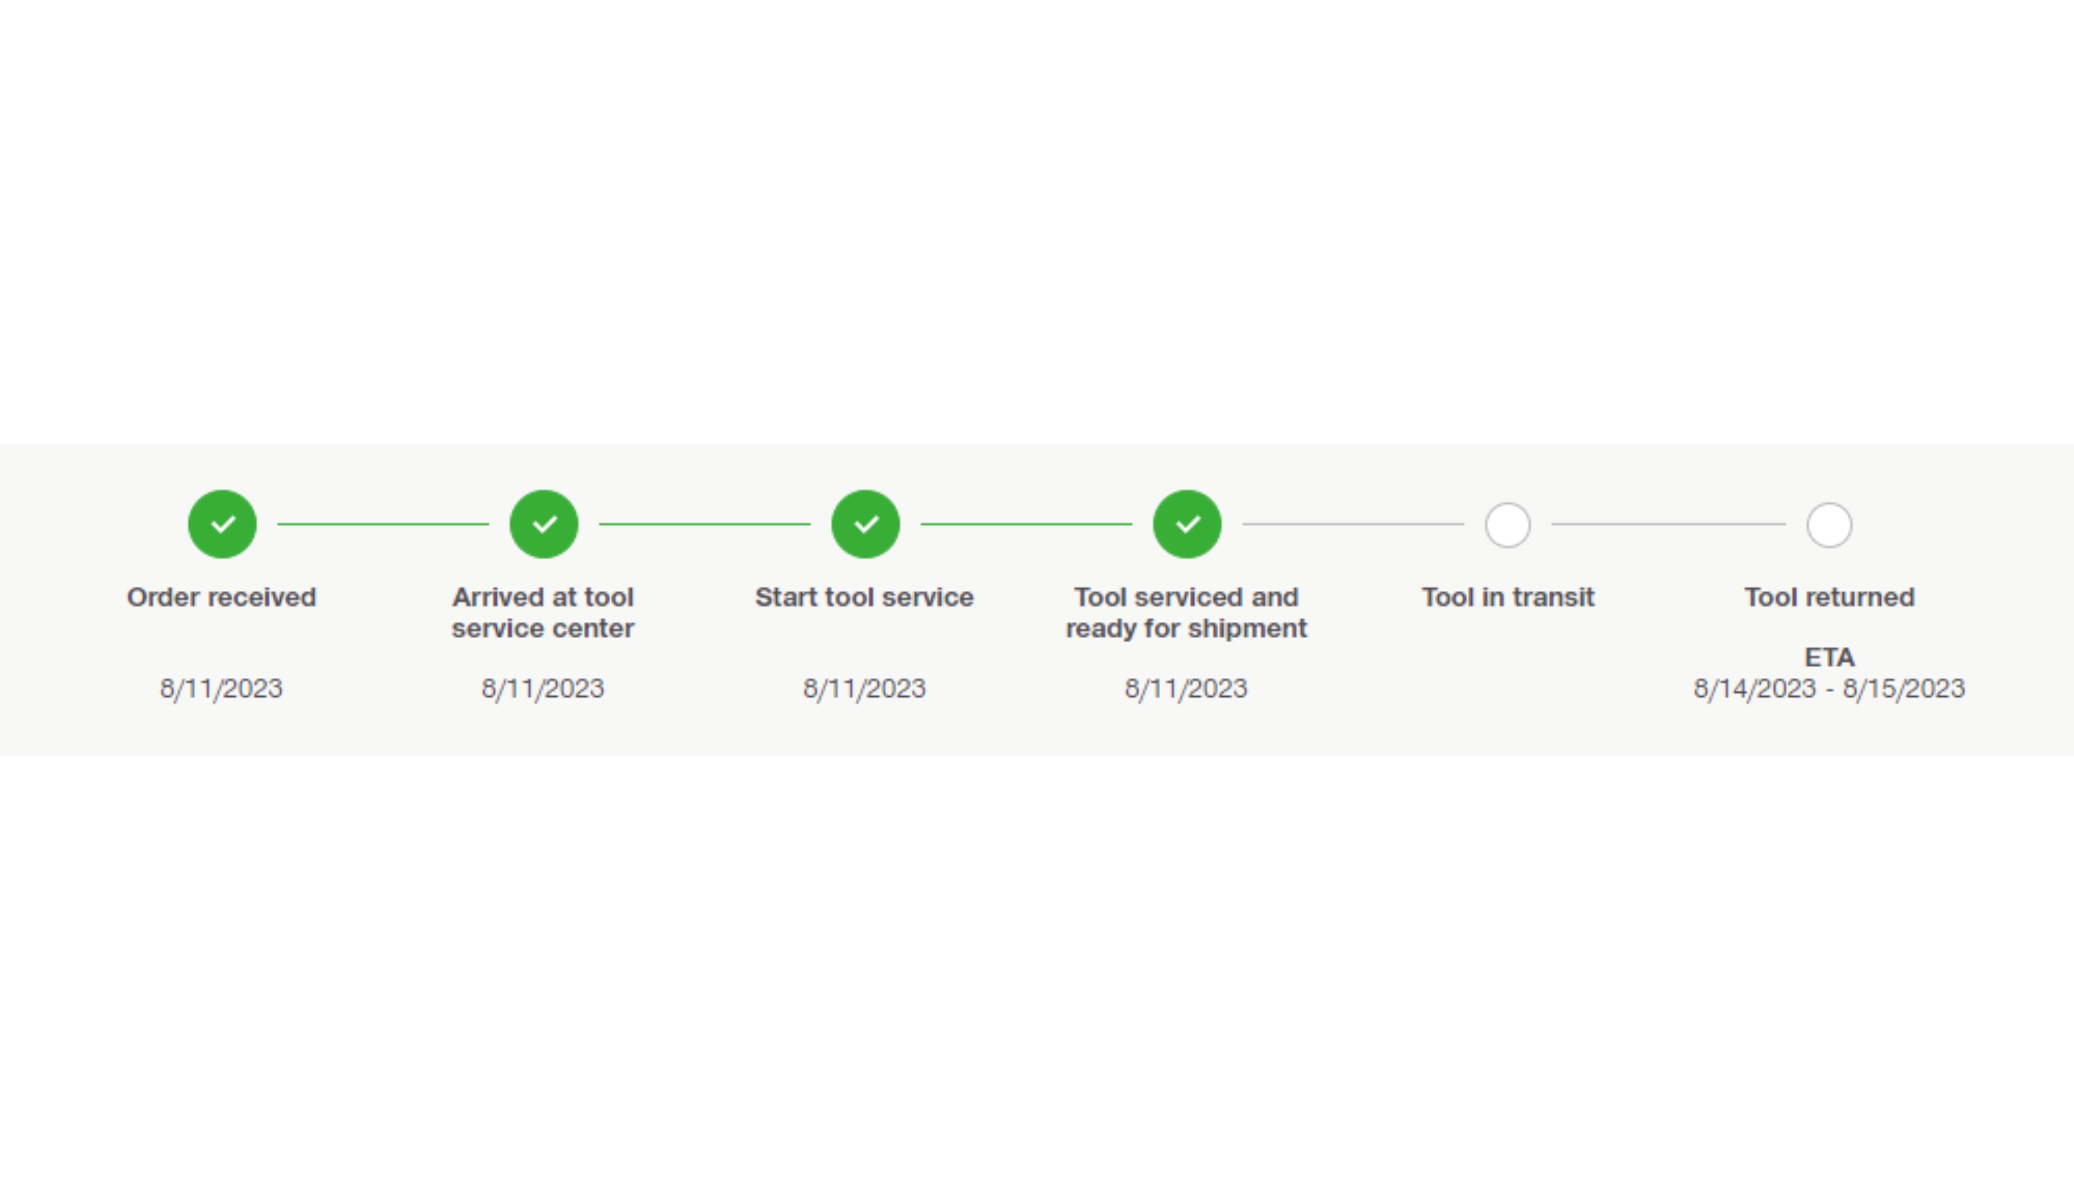This screenshot has height=1185, width=2074.
Task: Click the empty Tool in transit circle
Action: pyautogui.click(x=1508, y=525)
